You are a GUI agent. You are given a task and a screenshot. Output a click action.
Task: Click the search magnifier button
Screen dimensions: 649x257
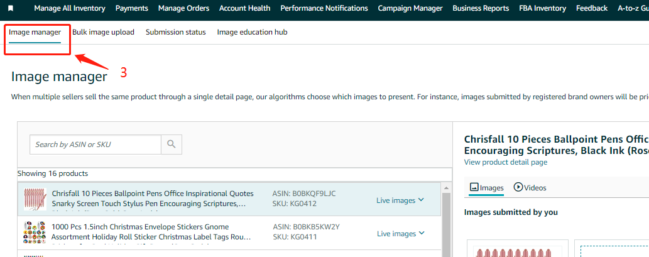click(x=172, y=145)
